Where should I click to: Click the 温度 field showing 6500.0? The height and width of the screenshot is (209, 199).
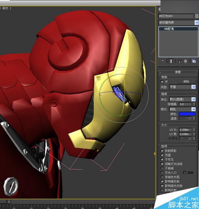tap(185, 118)
